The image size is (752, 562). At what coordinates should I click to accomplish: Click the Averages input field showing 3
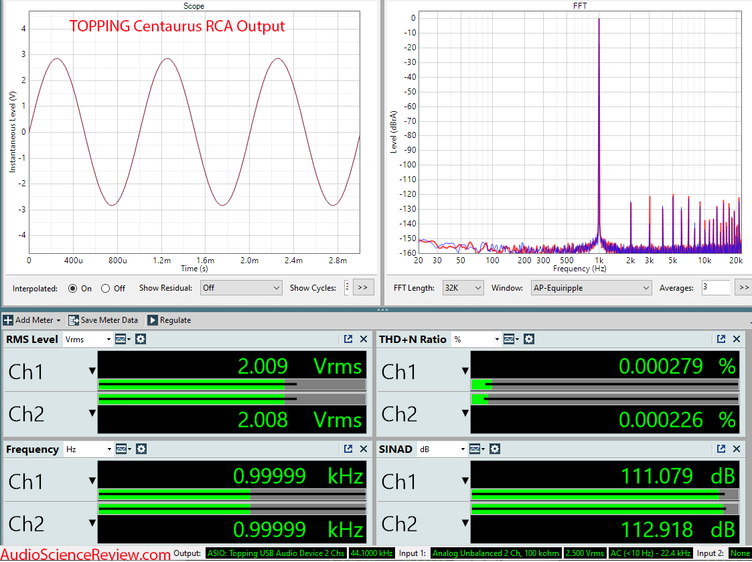tap(715, 287)
